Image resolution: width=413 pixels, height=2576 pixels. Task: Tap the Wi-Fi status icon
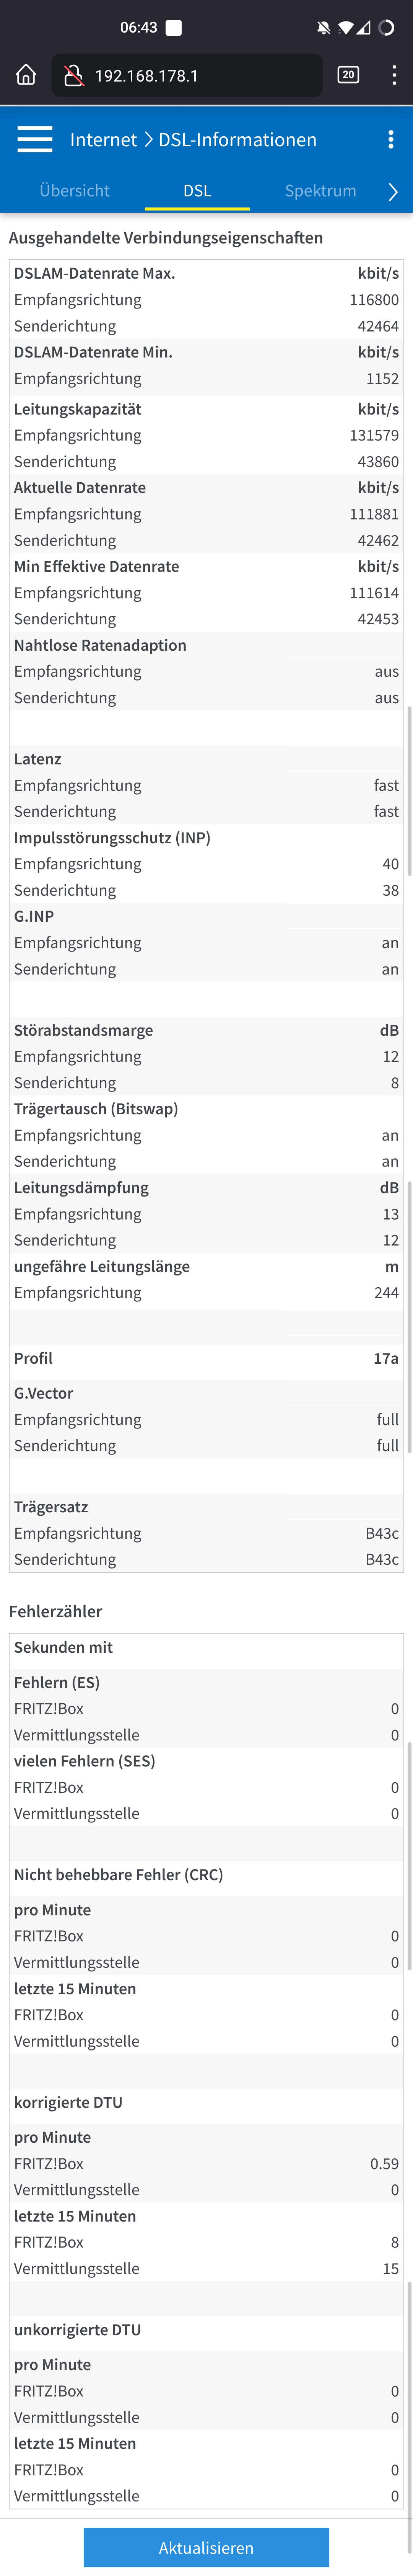click(x=346, y=28)
